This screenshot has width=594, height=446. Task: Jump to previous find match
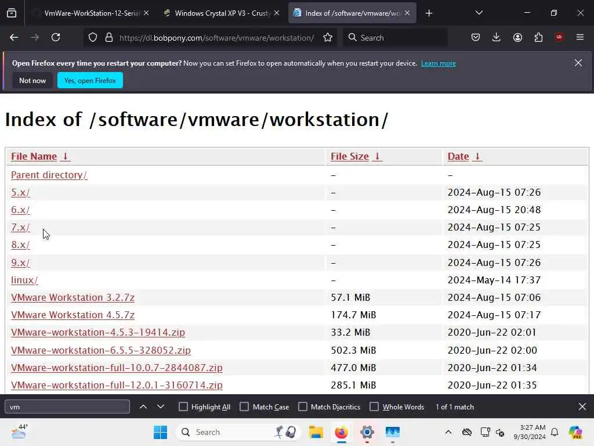tap(143, 407)
